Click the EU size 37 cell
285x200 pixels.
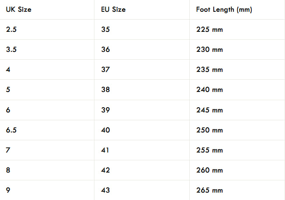[105, 70]
